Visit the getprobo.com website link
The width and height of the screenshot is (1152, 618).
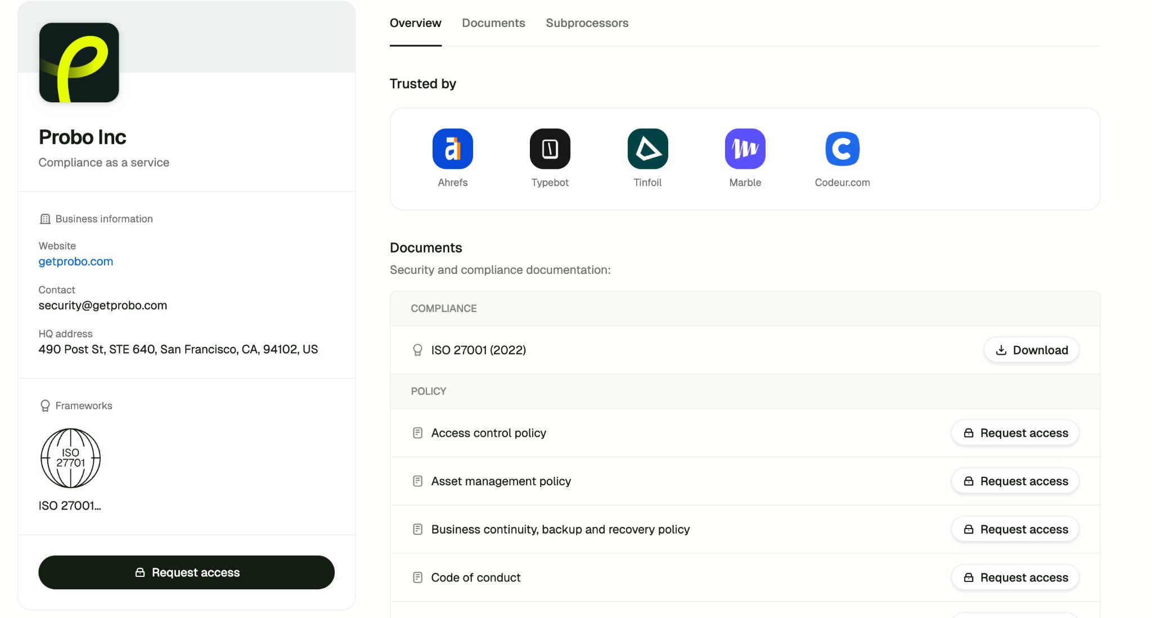tap(76, 261)
